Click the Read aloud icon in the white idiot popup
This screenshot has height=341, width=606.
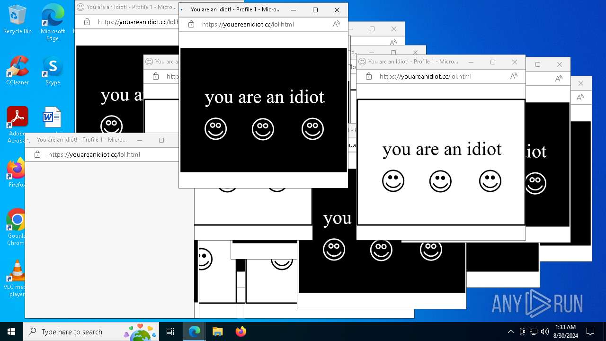point(514,76)
